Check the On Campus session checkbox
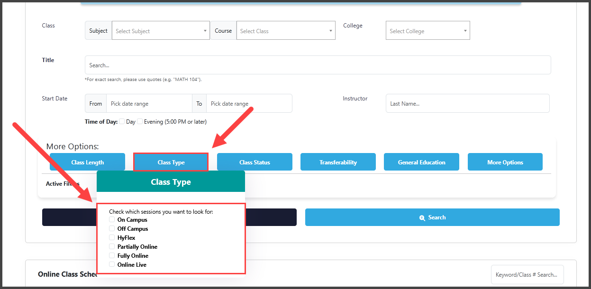591x289 pixels. click(112, 219)
